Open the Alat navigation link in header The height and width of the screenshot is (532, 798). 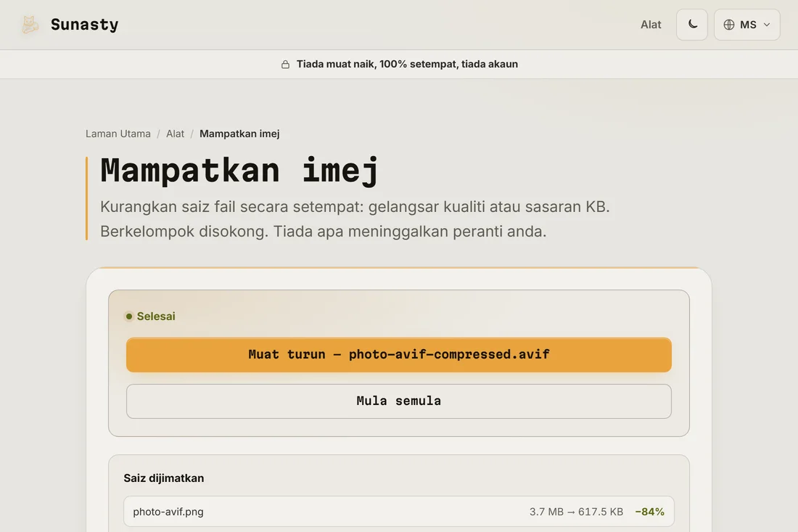pos(651,25)
